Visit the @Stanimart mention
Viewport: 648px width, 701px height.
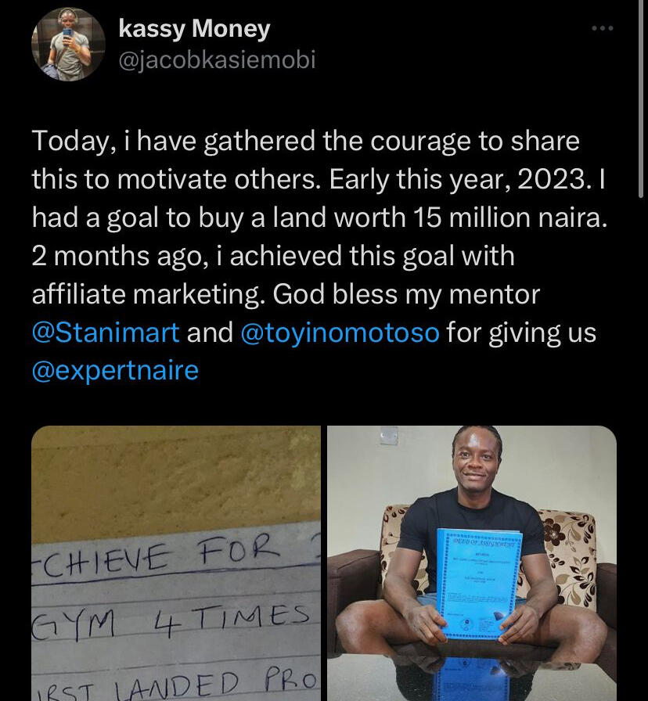(x=106, y=333)
